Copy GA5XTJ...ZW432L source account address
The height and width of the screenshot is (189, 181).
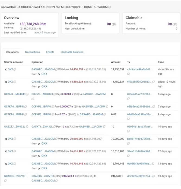coord(27,126)
